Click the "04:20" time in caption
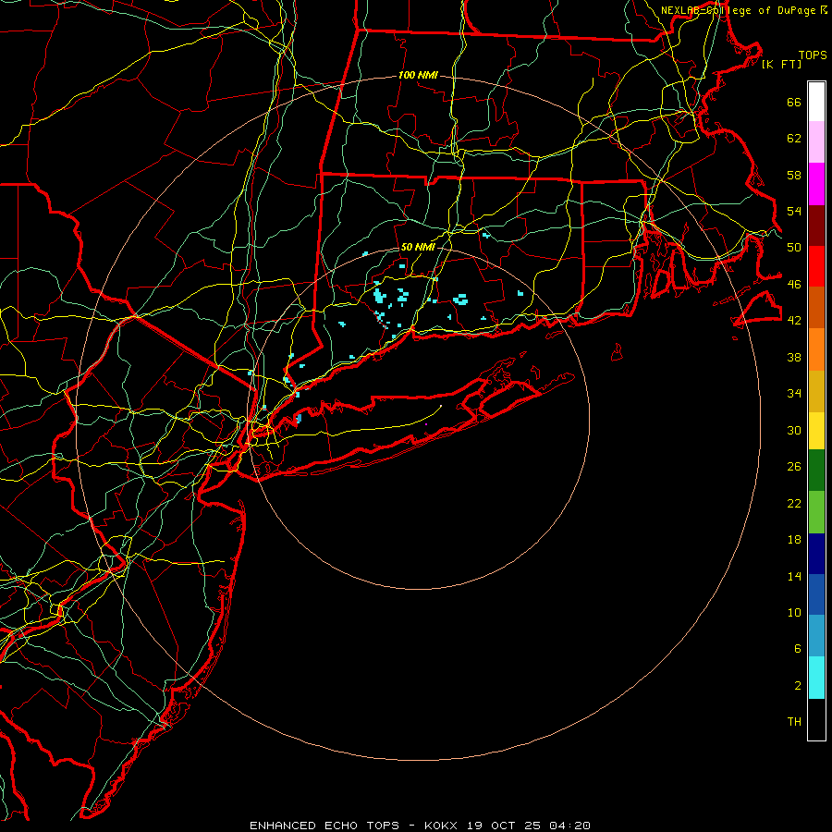832x832 pixels. 570,826
